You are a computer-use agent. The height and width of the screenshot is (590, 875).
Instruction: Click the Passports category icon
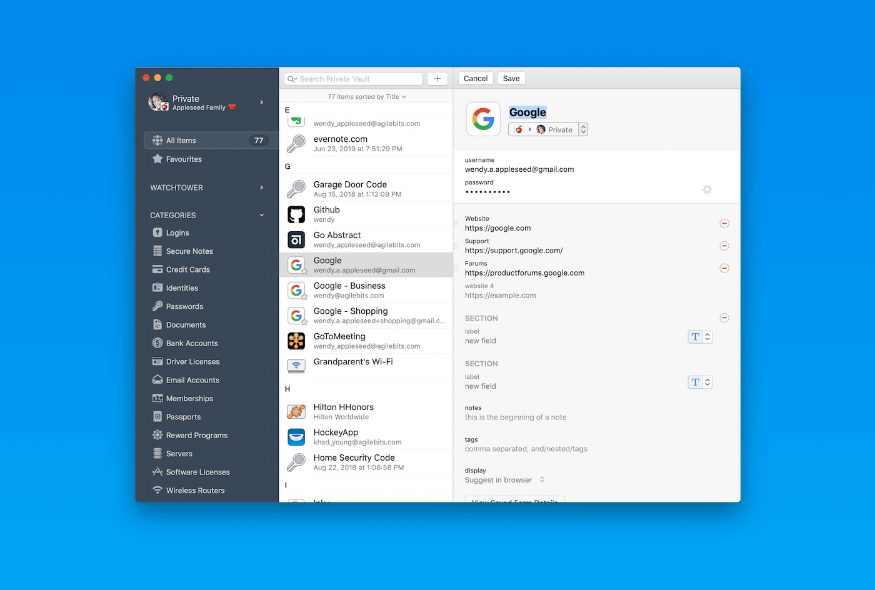pos(157,416)
